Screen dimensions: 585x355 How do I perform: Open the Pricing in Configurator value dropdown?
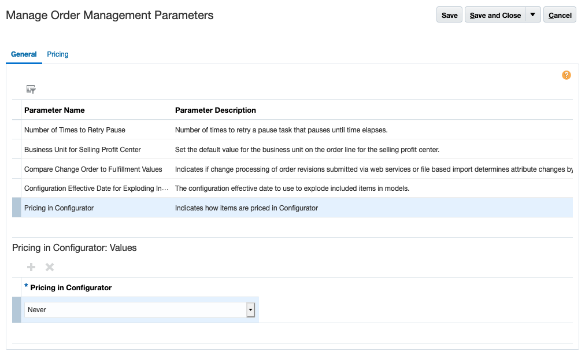(250, 309)
